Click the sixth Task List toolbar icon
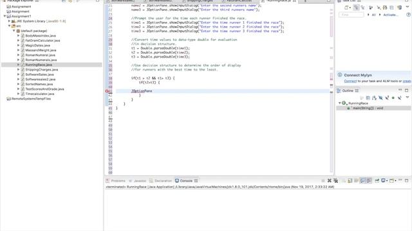This screenshot has height=231, width=412. tap(385, 8)
